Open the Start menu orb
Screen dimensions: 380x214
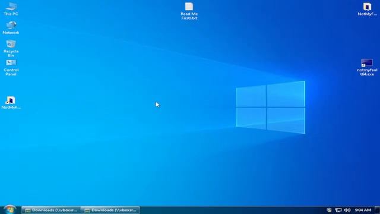10,210
